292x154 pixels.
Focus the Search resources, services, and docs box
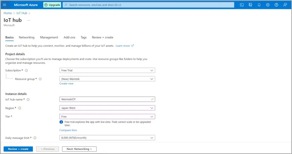[149, 5]
